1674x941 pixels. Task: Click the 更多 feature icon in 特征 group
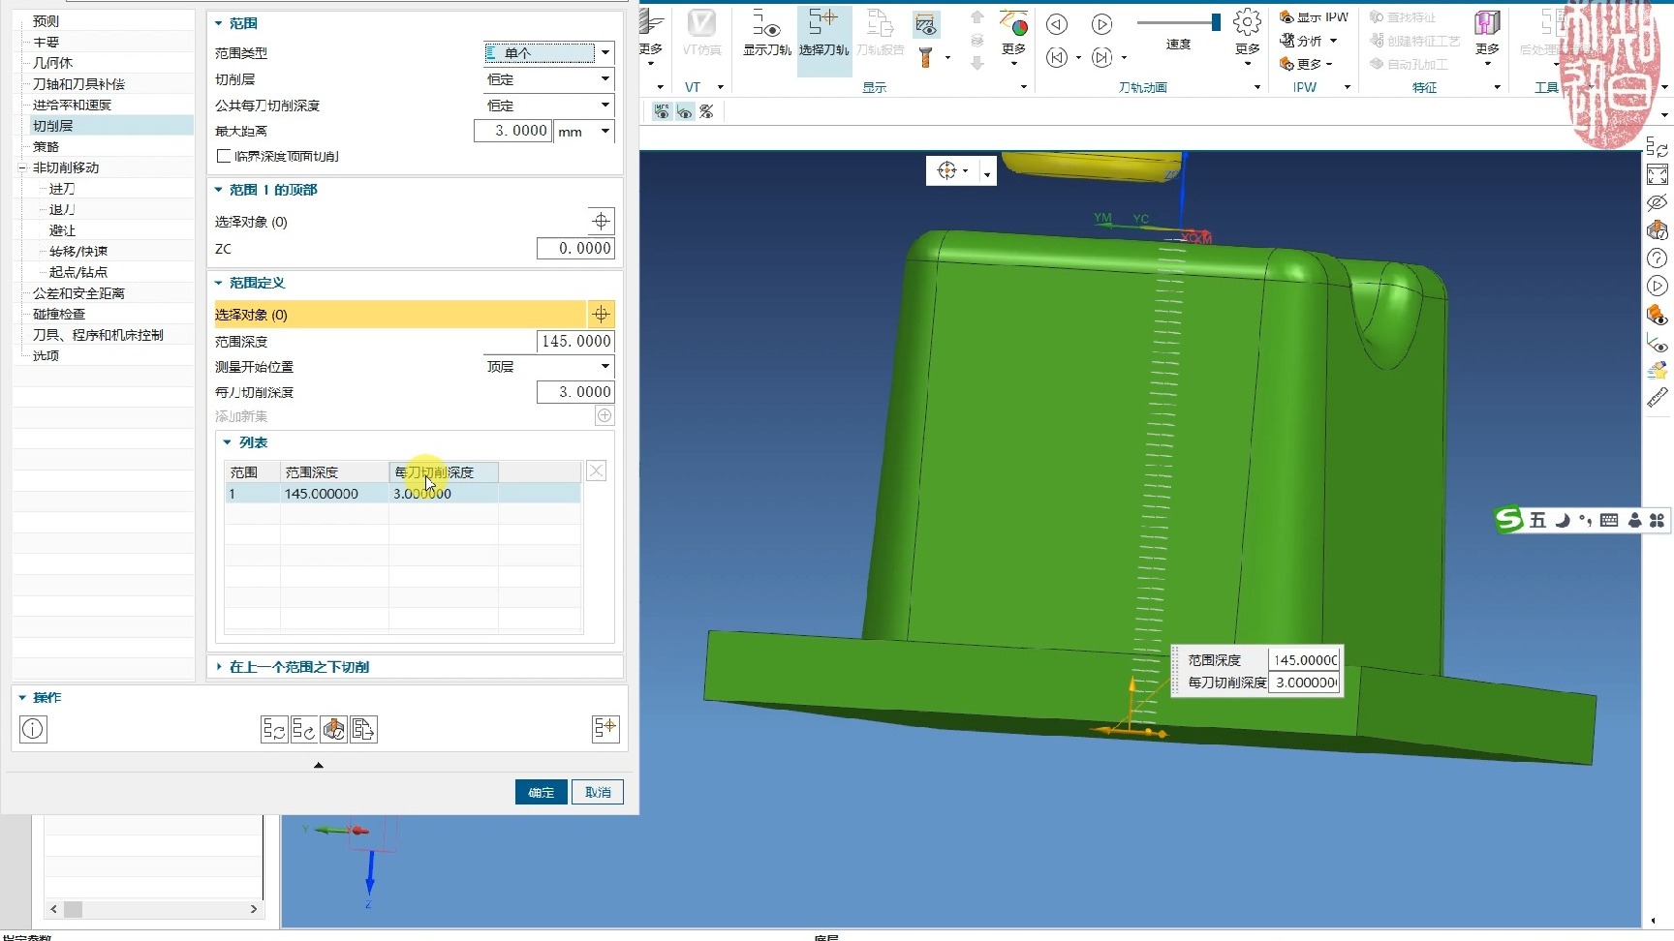1487,23
